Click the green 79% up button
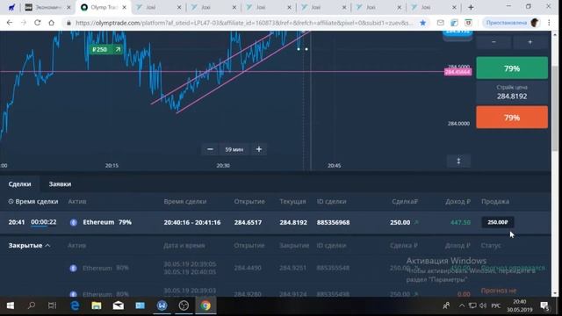The image size is (562, 316). click(512, 68)
